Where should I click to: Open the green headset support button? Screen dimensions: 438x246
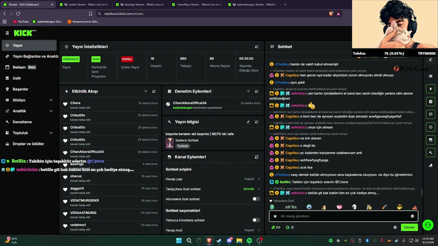[x=428, y=225]
